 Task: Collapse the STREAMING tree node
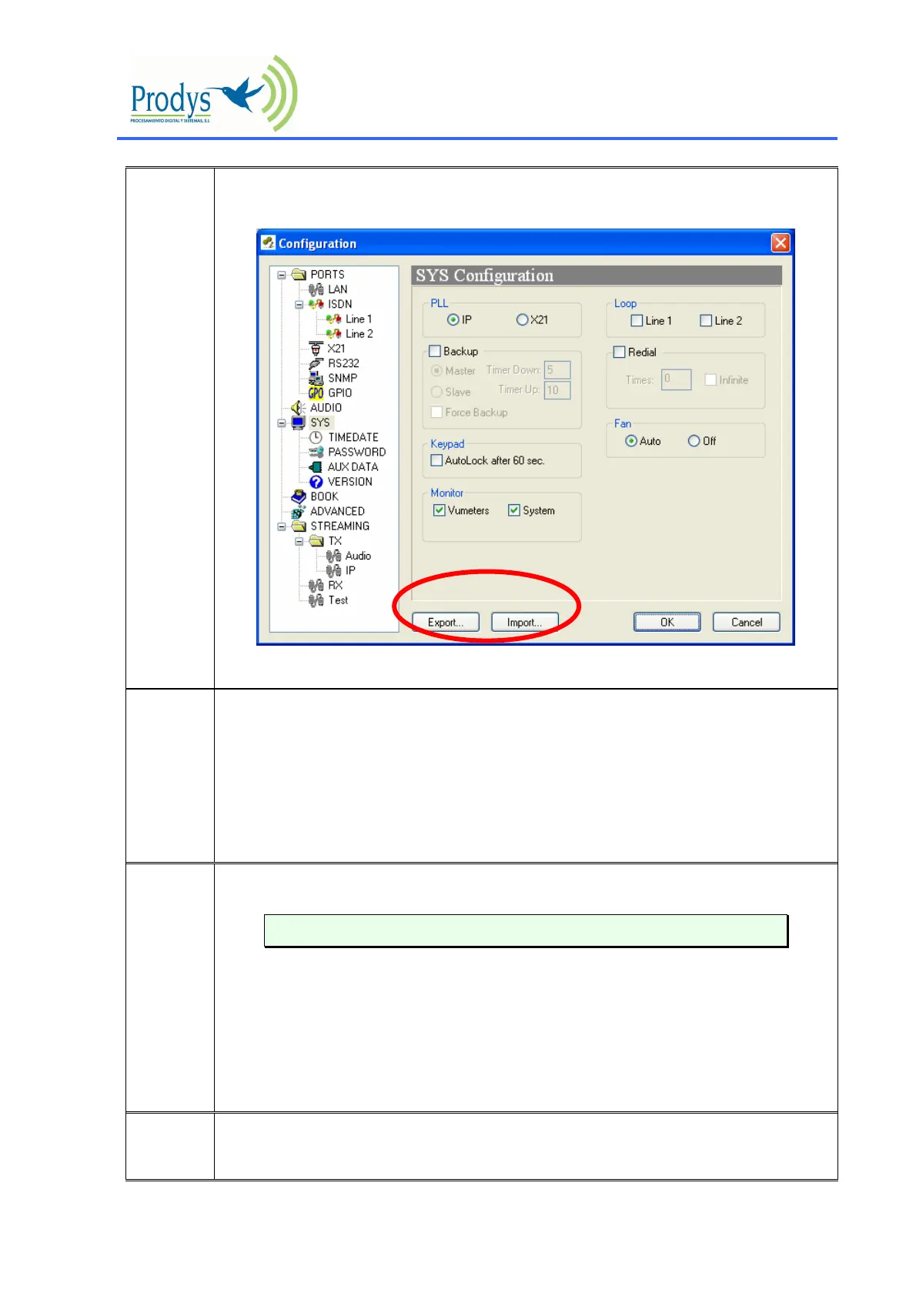coord(282,527)
